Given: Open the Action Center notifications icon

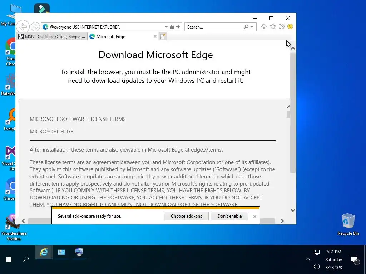Looking at the screenshot, I should 355,260.
